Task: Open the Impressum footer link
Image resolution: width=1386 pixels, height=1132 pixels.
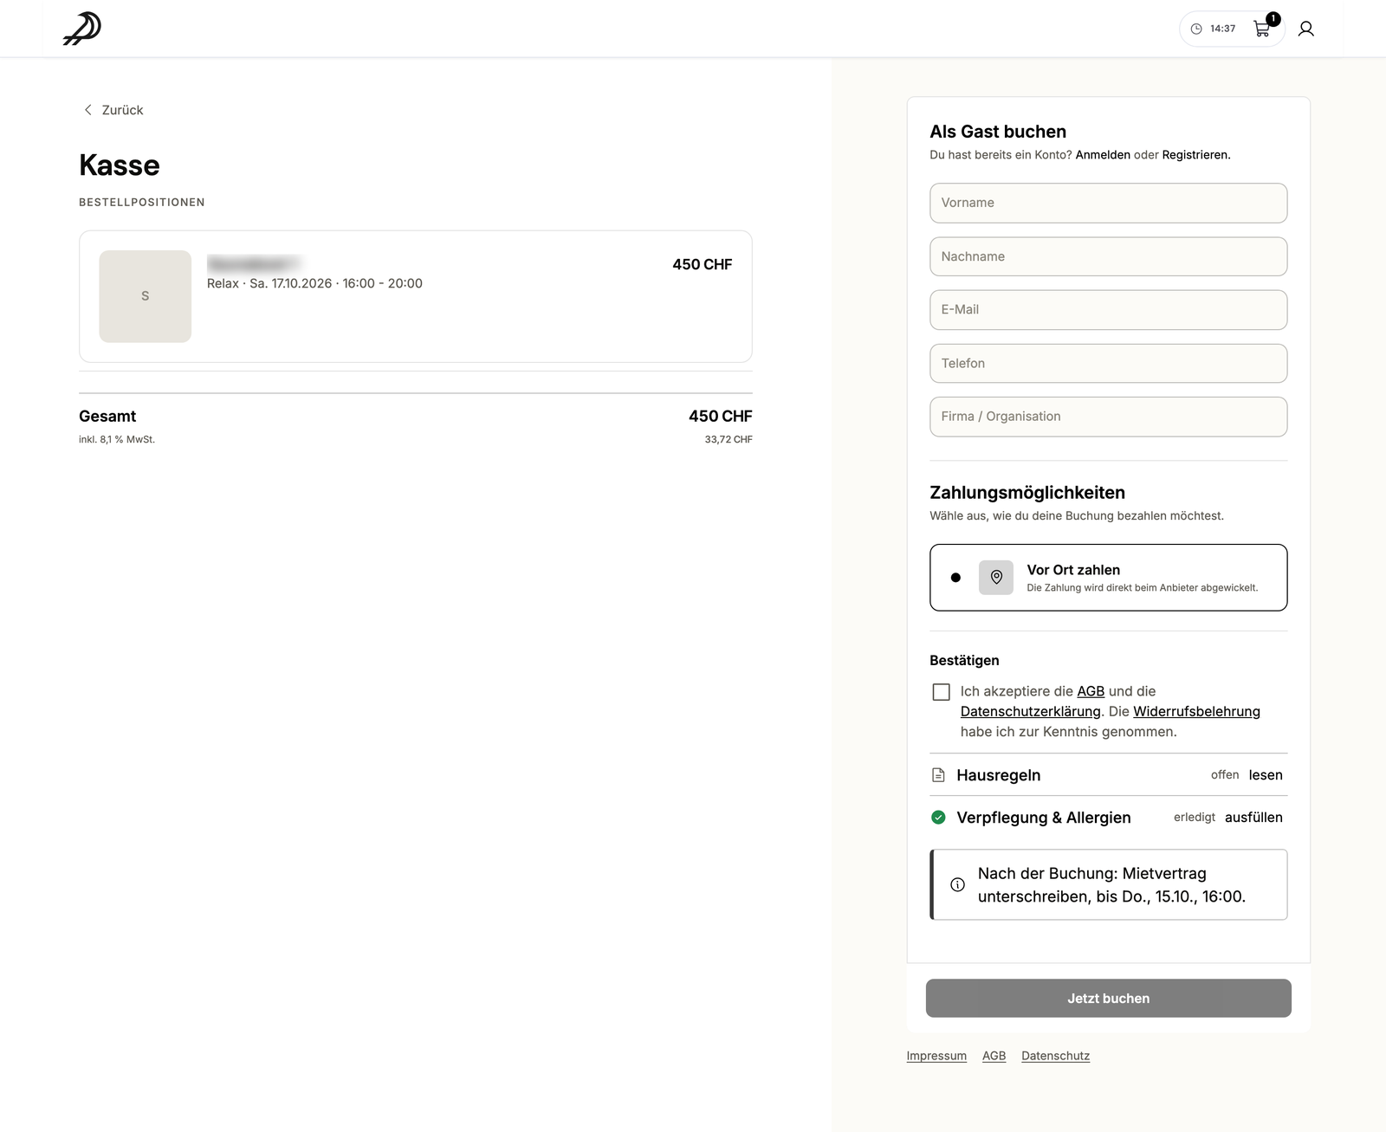Action: (936, 1056)
